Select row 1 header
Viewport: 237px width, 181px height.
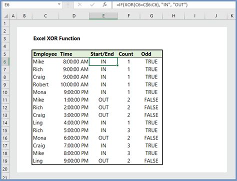point(5,23)
